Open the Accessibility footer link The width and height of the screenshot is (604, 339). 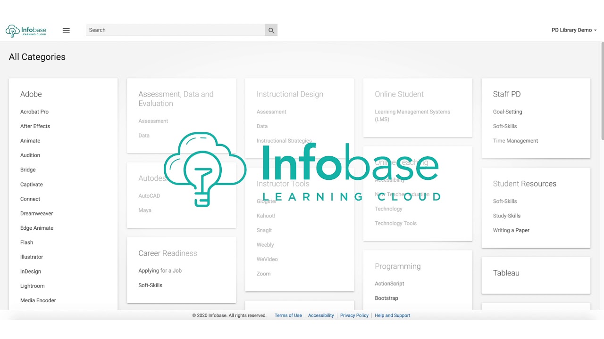(321, 315)
